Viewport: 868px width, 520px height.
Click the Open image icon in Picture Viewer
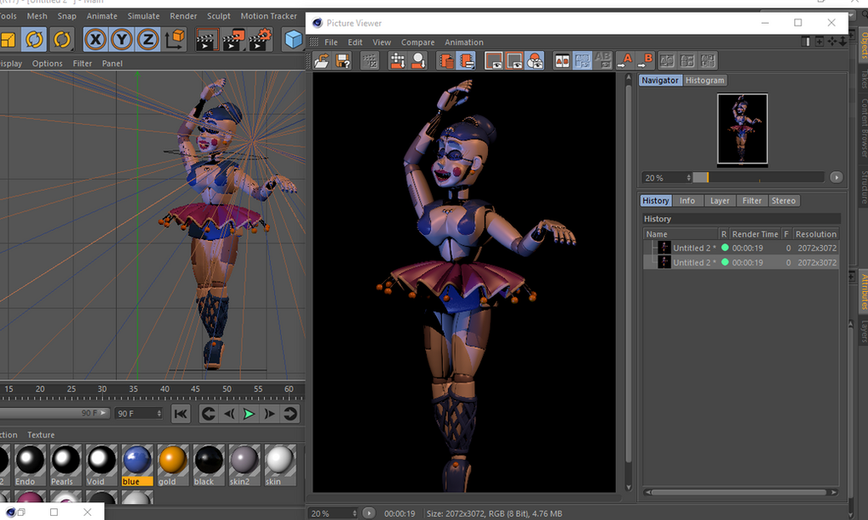[321, 61]
